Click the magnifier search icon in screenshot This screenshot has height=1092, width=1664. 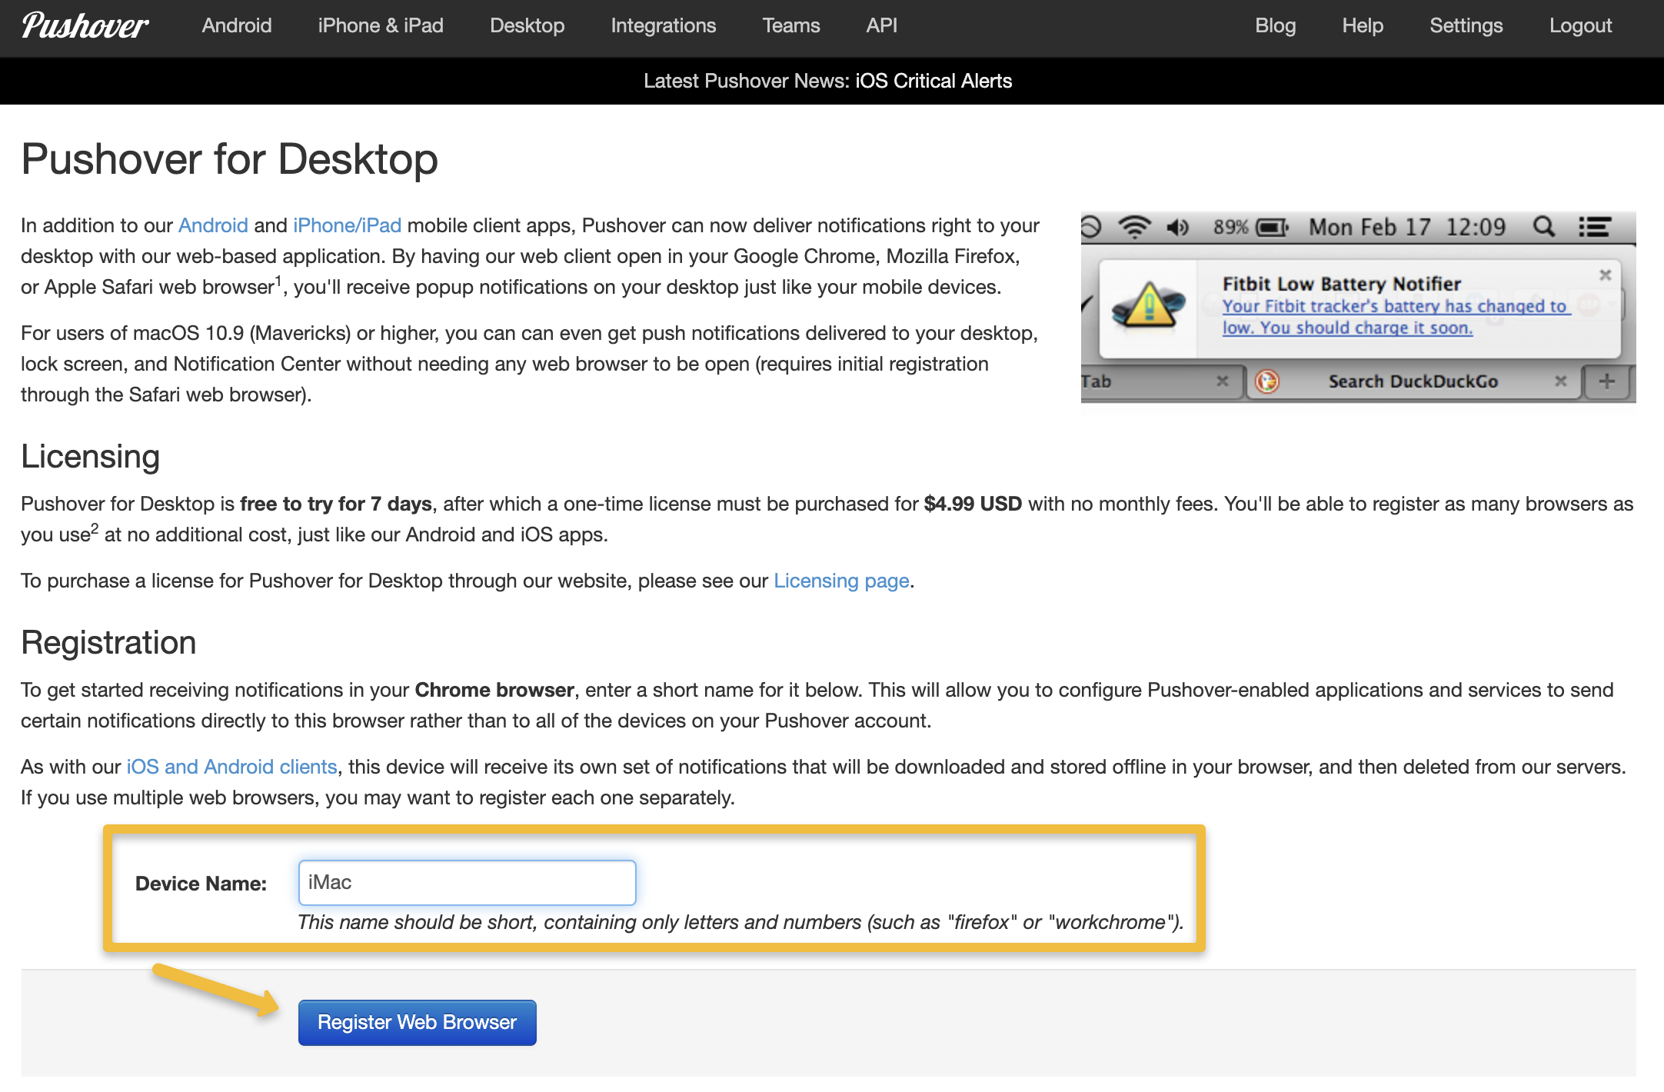click(x=1543, y=227)
